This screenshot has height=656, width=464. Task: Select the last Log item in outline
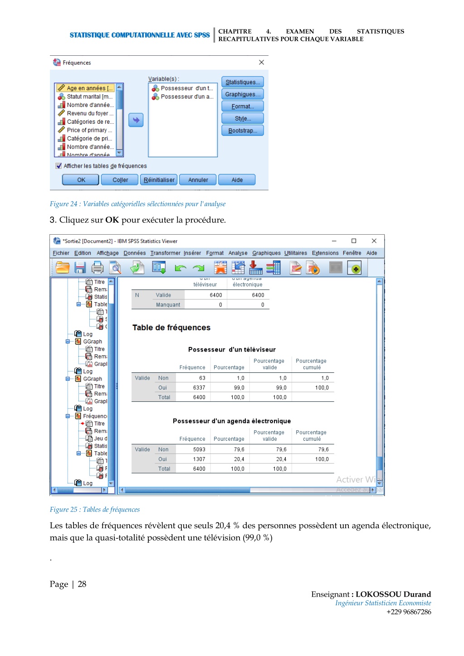coord(83,483)
